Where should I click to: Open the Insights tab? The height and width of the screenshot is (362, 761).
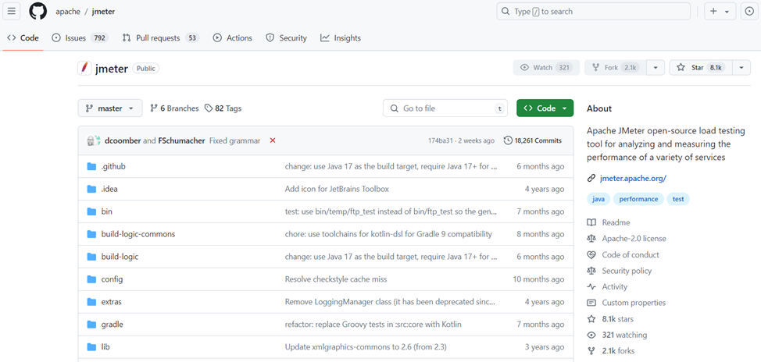[341, 37]
